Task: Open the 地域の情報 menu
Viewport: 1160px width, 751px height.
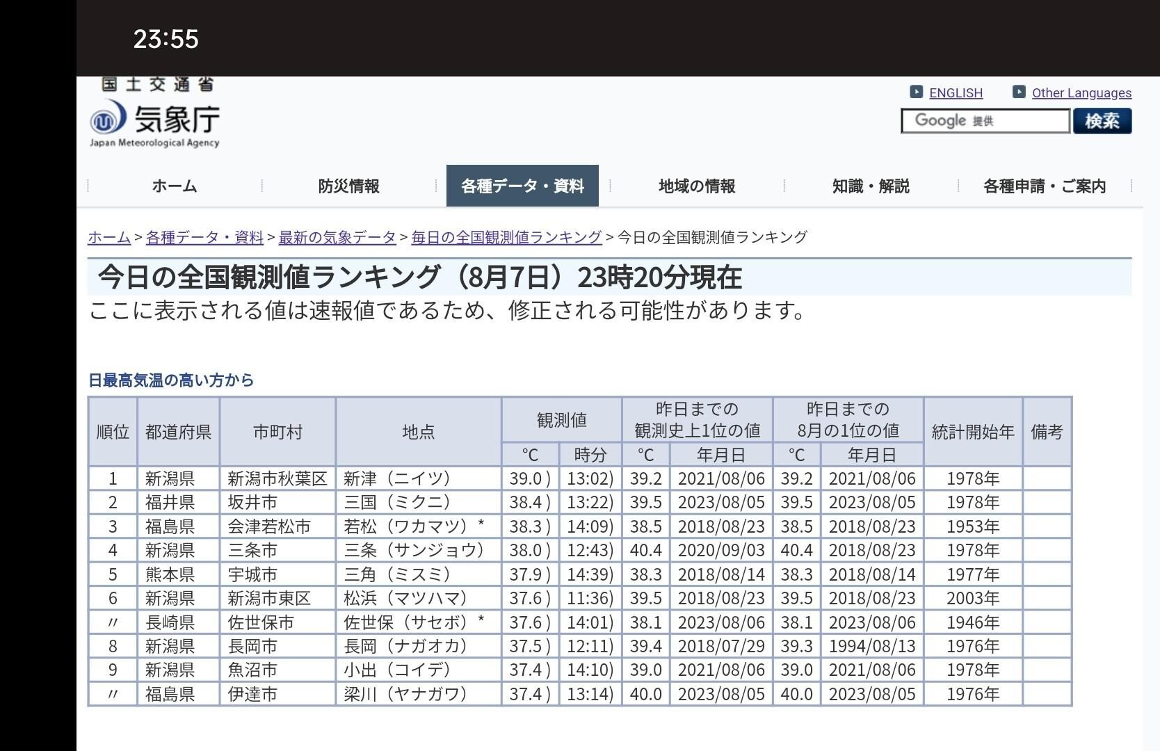Action: coord(695,186)
